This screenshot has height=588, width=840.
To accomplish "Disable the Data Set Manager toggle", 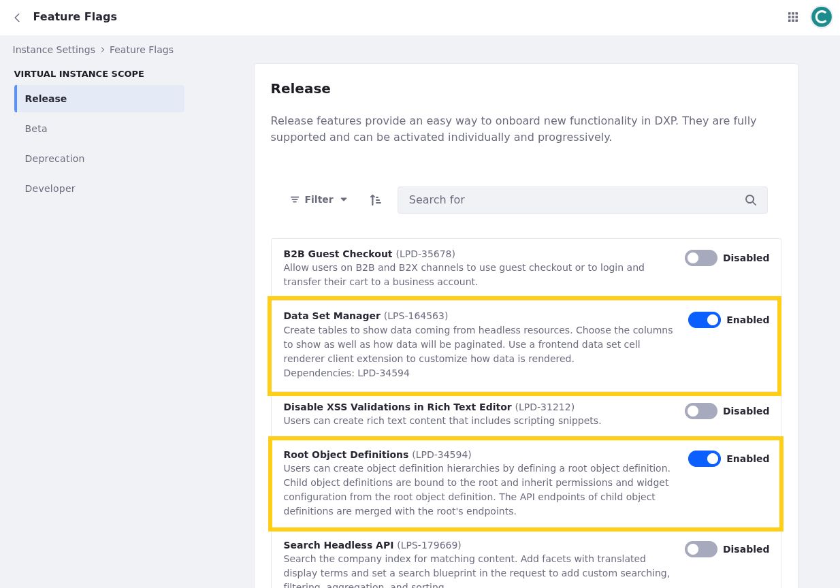I will (x=705, y=320).
